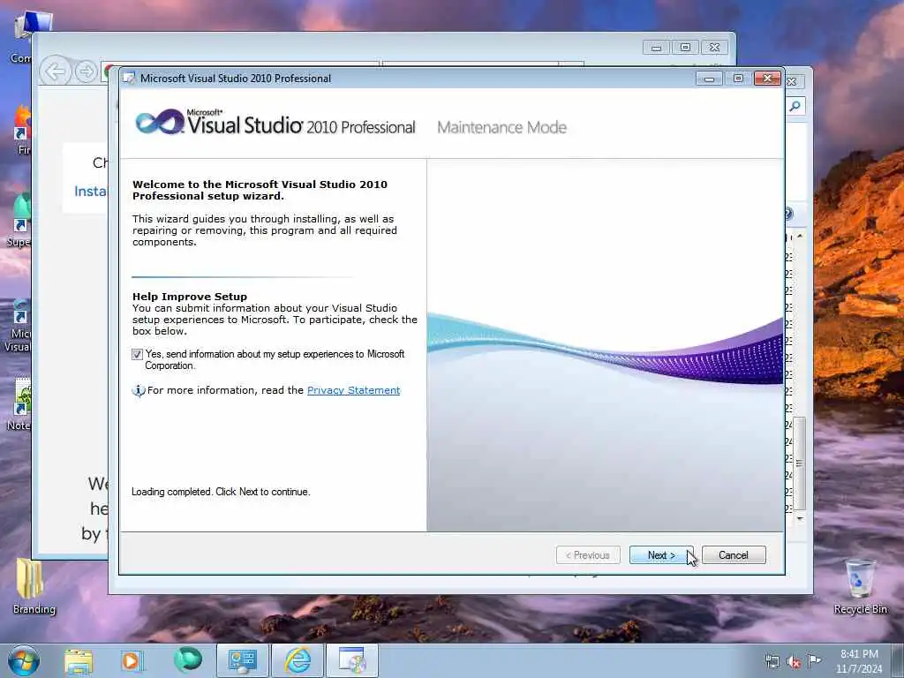The height and width of the screenshot is (678, 904).
Task: Open the Privacy Statement link
Action: click(x=353, y=390)
